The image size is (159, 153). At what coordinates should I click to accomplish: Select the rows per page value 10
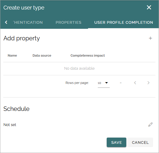99,83
